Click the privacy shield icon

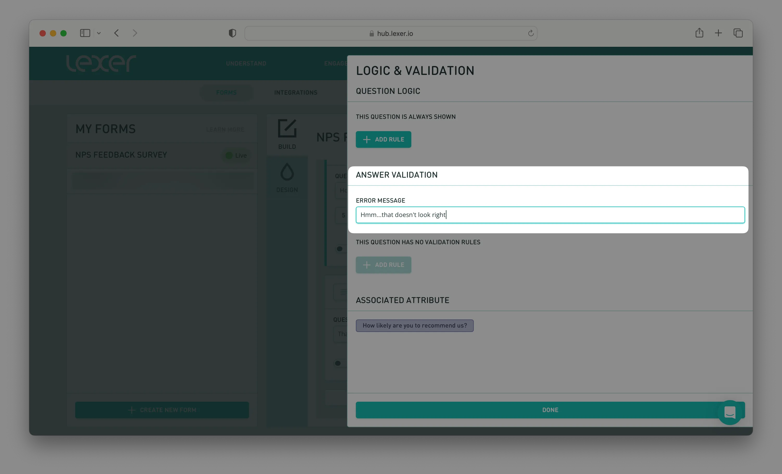[232, 33]
